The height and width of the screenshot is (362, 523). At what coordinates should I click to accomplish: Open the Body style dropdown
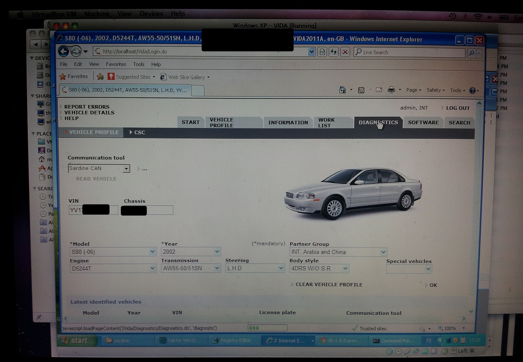point(319,268)
